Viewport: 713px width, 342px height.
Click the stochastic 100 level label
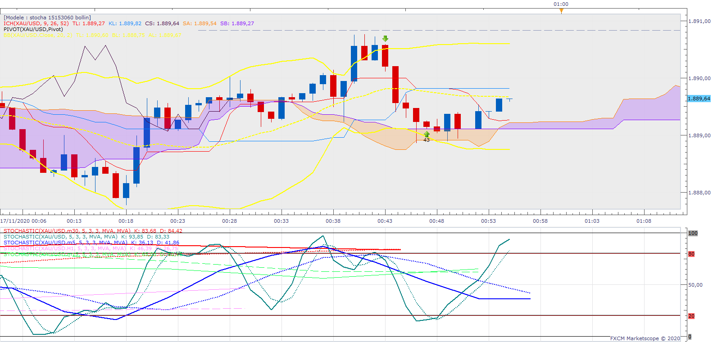tap(693, 233)
